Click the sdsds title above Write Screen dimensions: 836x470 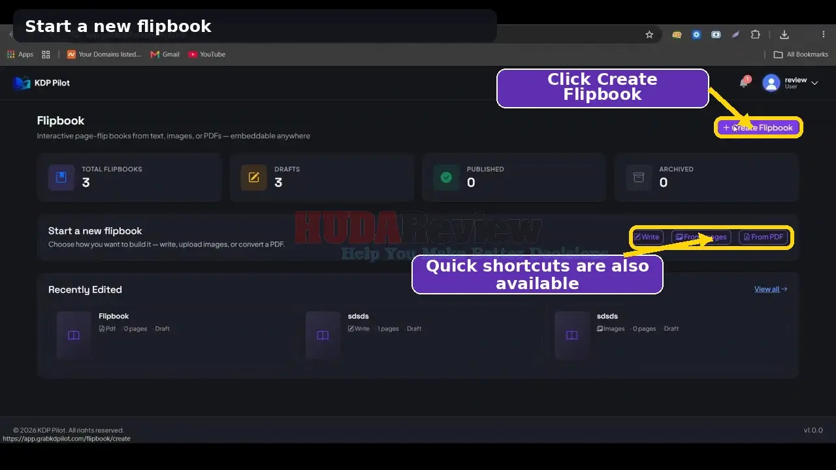[x=359, y=316]
